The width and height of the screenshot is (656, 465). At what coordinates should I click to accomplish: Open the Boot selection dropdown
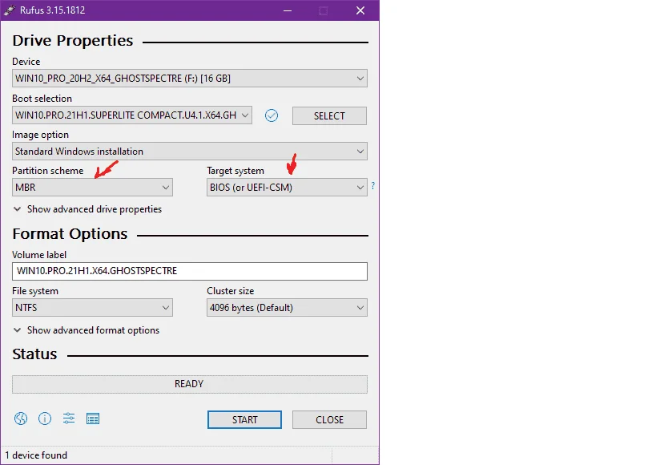pos(132,115)
